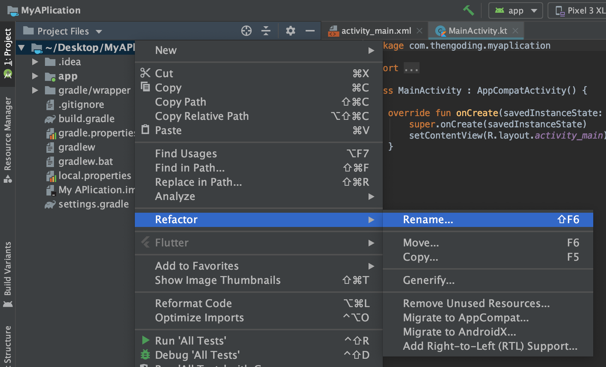
Task: Expand the .idea folder
Action: click(x=35, y=62)
